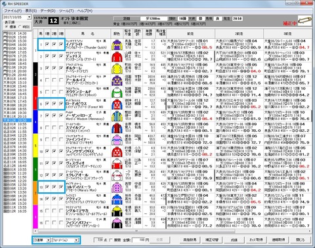Screen dimensions: 315x248
Task: Click the silks icon for horse 6
Action: (117, 104)
